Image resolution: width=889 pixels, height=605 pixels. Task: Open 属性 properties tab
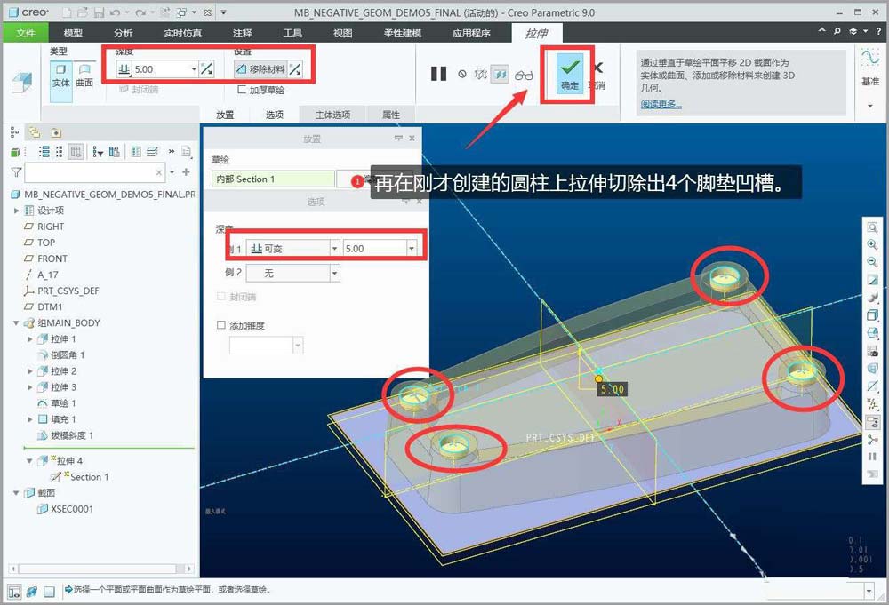[391, 115]
